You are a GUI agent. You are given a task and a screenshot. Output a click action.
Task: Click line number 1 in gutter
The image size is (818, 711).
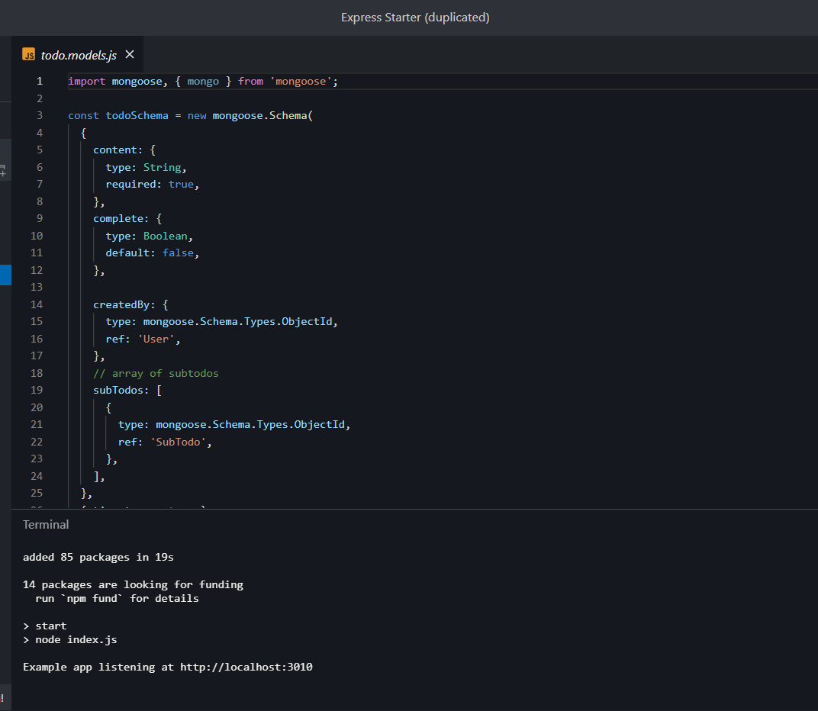tap(40, 82)
